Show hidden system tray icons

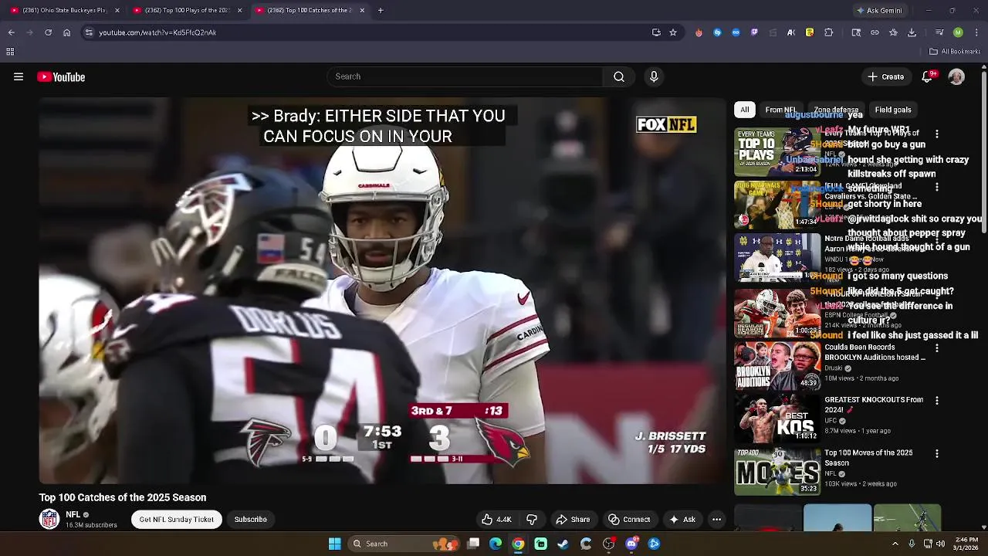click(895, 544)
